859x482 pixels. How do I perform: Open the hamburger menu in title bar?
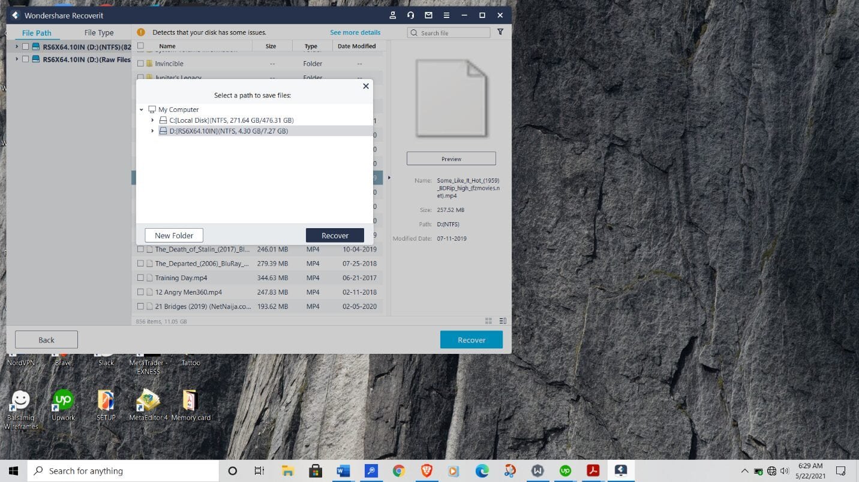pos(446,16)
